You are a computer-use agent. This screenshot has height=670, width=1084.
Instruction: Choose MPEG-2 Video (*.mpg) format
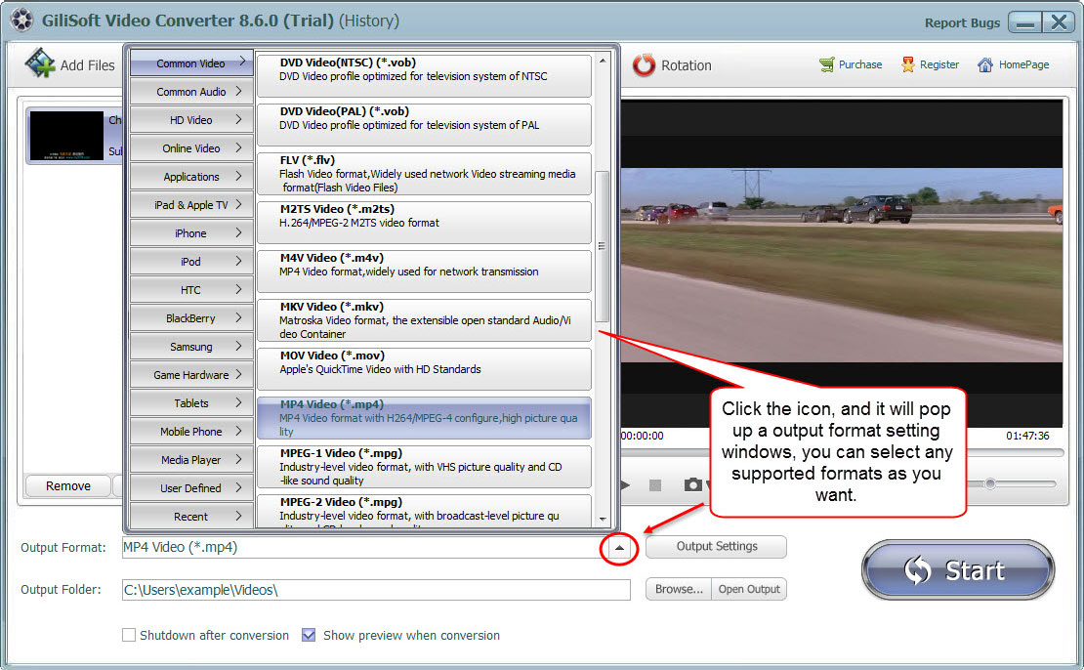pyautogui.click(x=425, y=512)
